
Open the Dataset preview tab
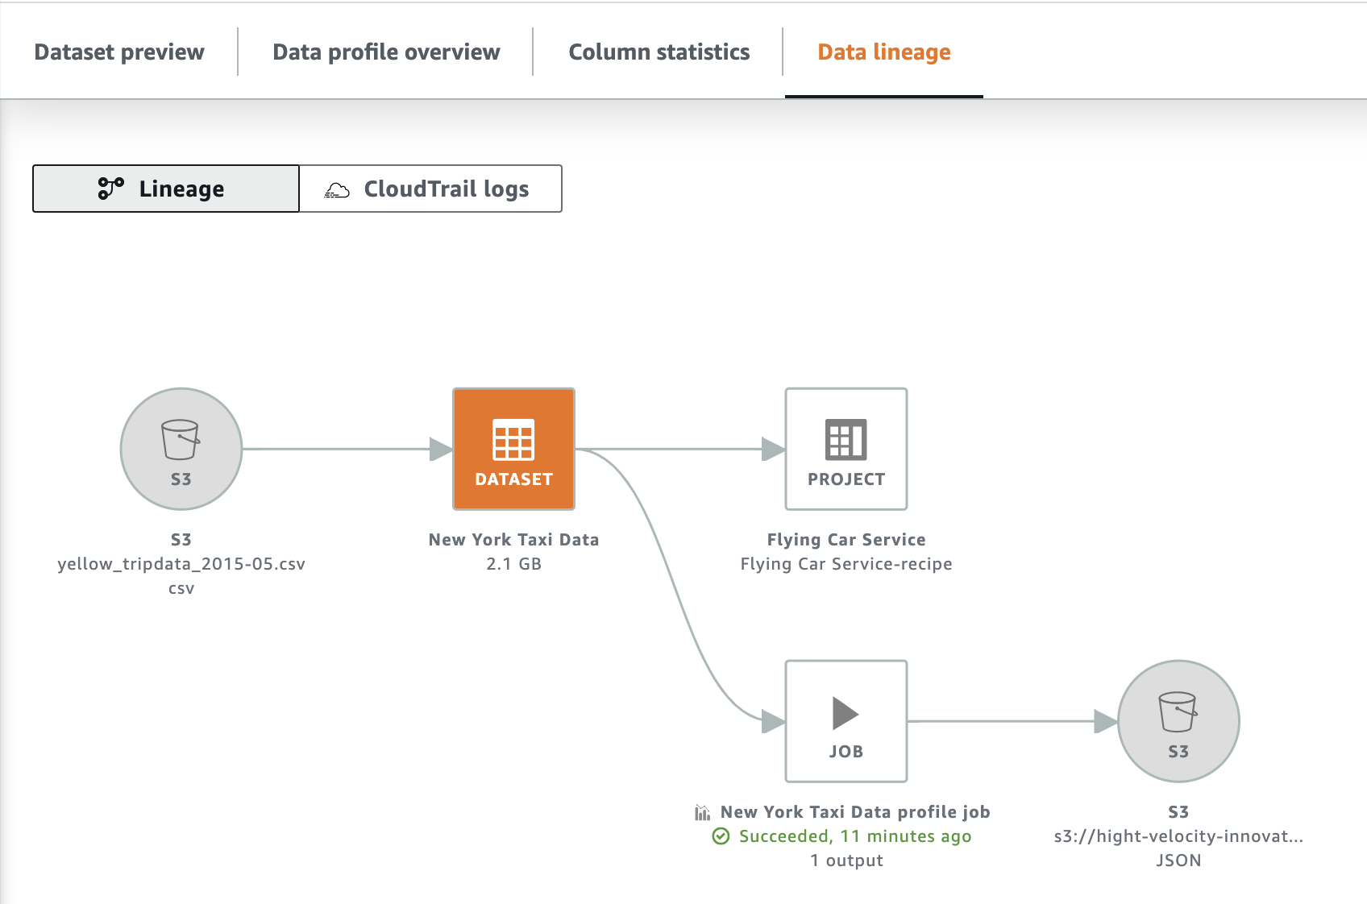point(119,52)
